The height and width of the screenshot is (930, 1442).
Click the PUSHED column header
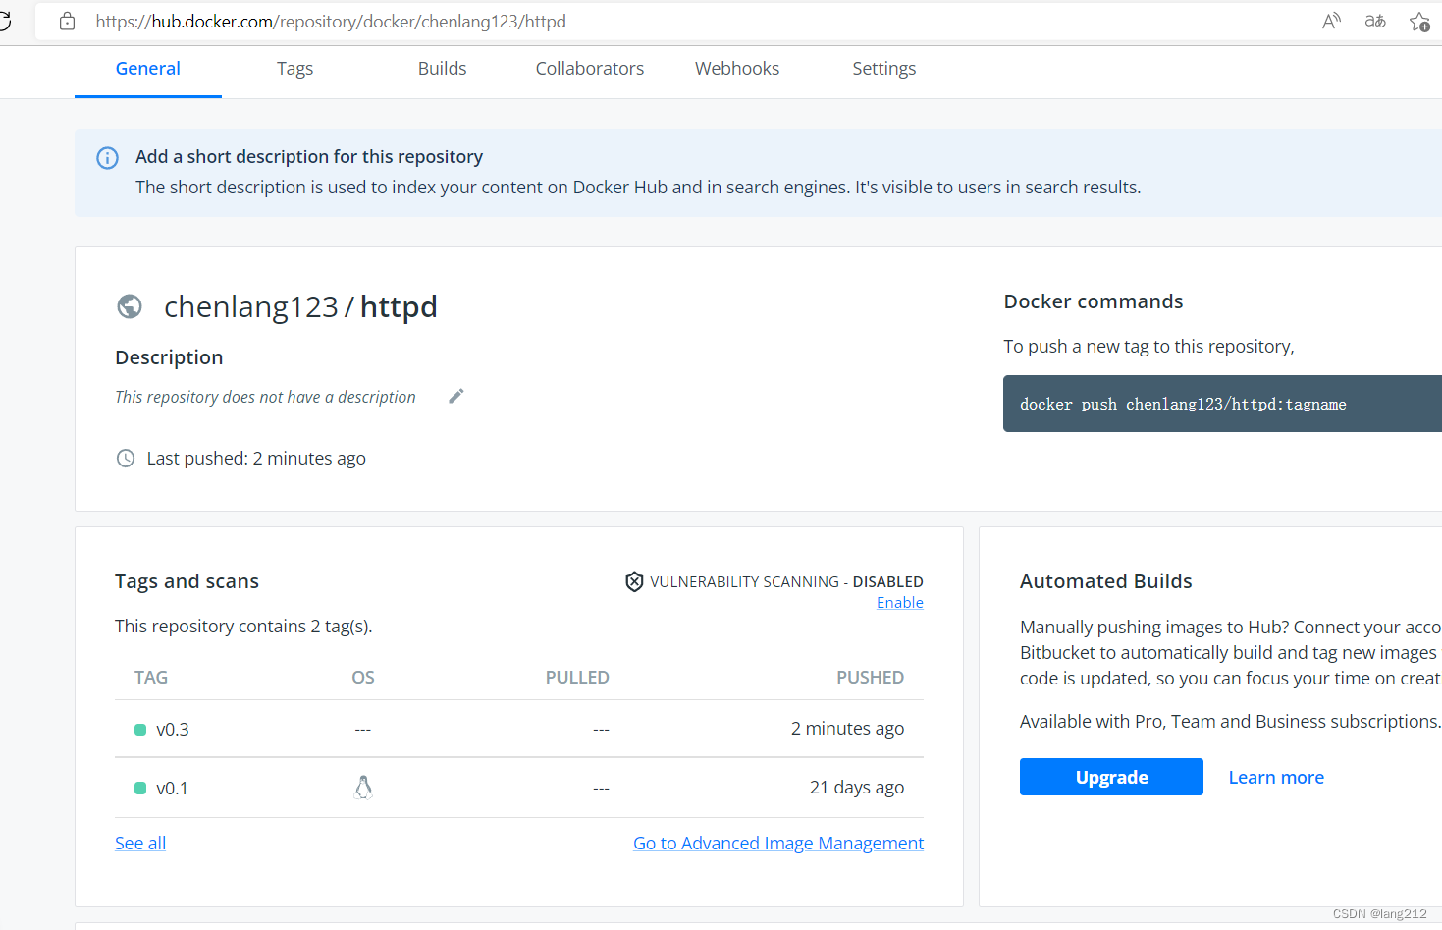(x=870, y=678)
